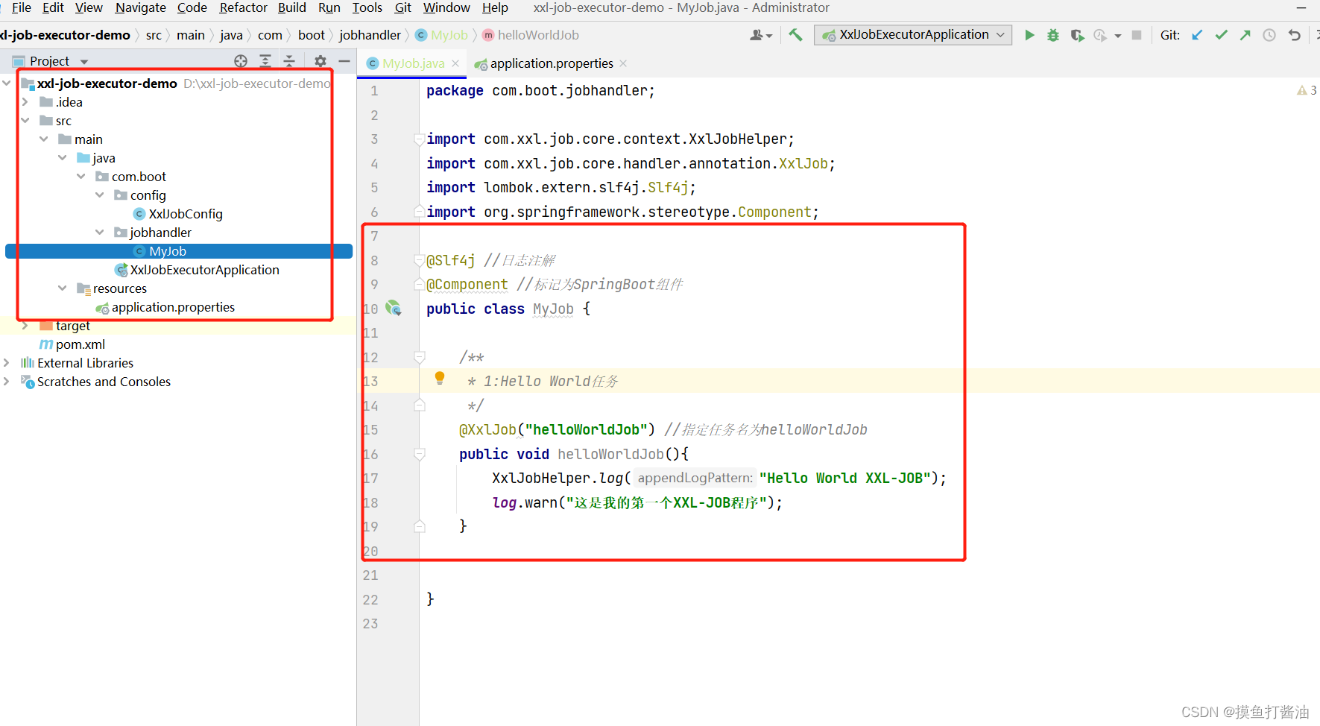
Task: Click the jobhandler breadcrumb
Action: coord(370,35)
